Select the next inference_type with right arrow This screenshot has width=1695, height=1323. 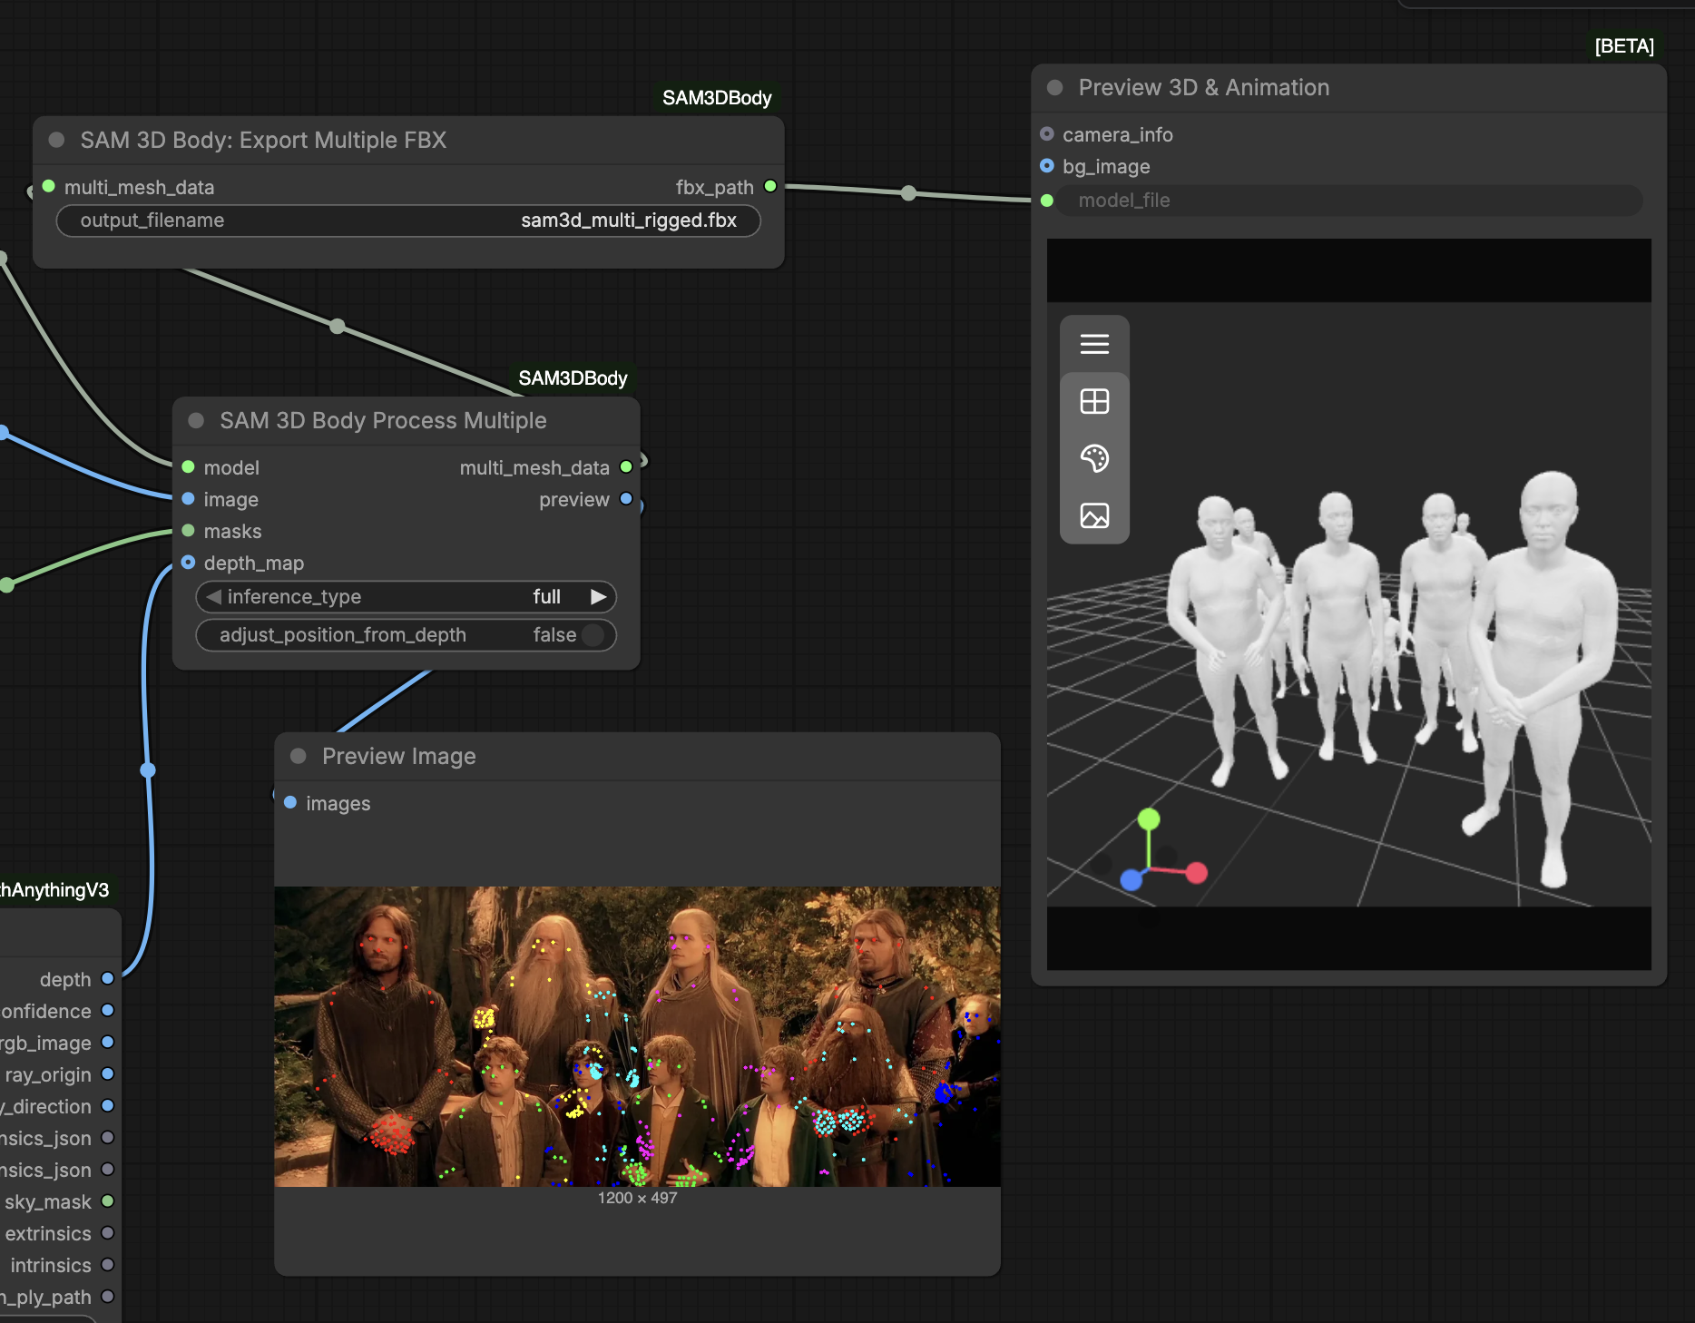click(598, 597)
